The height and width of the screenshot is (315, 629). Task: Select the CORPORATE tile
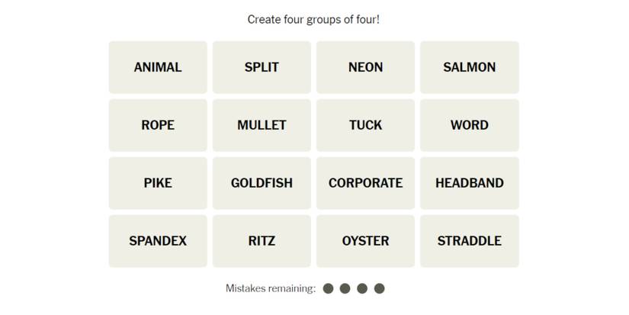click(365, 183)
